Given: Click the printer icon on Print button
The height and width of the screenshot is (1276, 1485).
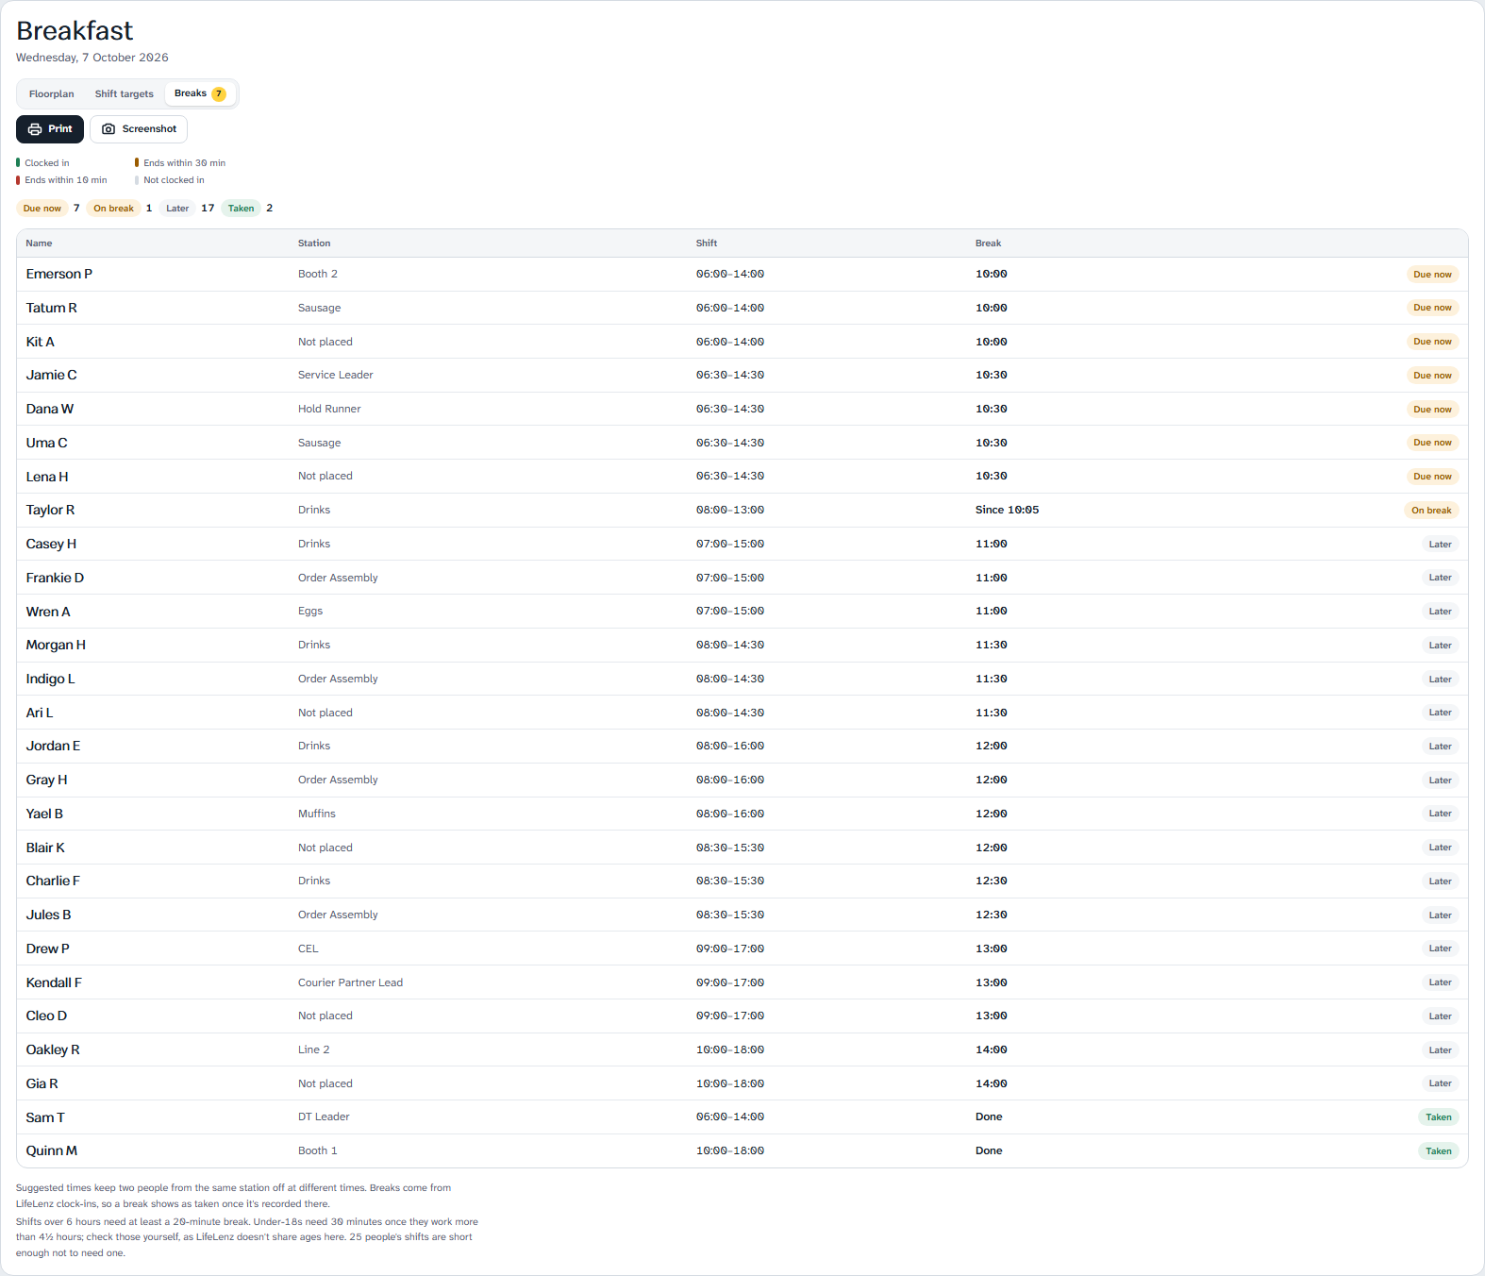Looking at the screenshot, I should [35, 129].
